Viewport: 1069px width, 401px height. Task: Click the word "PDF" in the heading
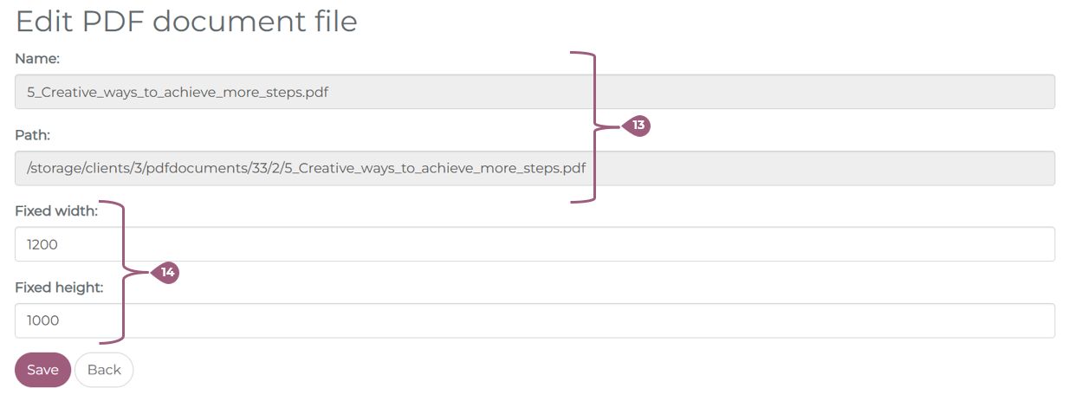click(114, 21)
